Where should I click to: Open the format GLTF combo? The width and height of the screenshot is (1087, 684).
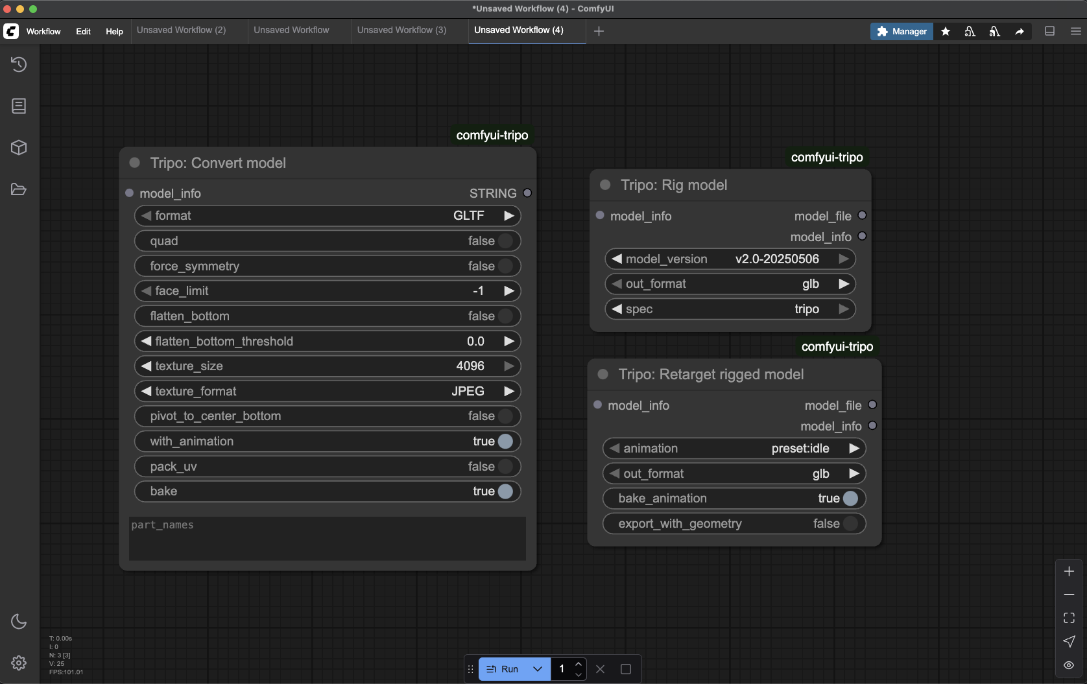point(328,215)
